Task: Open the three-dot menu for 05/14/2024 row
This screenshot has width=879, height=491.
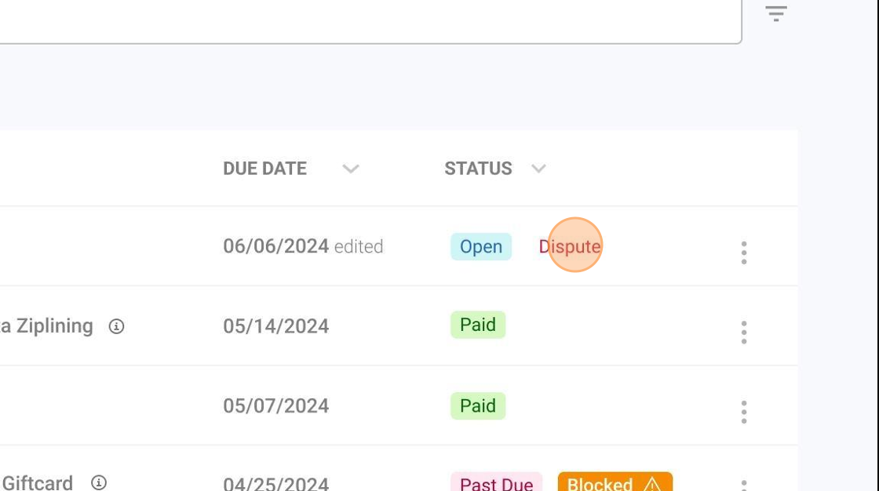Action: (744, 333)
